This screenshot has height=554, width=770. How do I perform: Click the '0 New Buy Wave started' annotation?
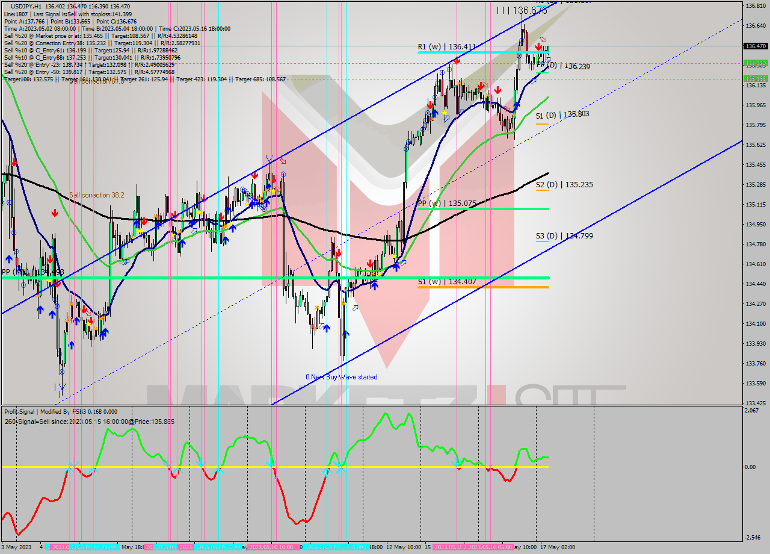click(x=342, y=377)
